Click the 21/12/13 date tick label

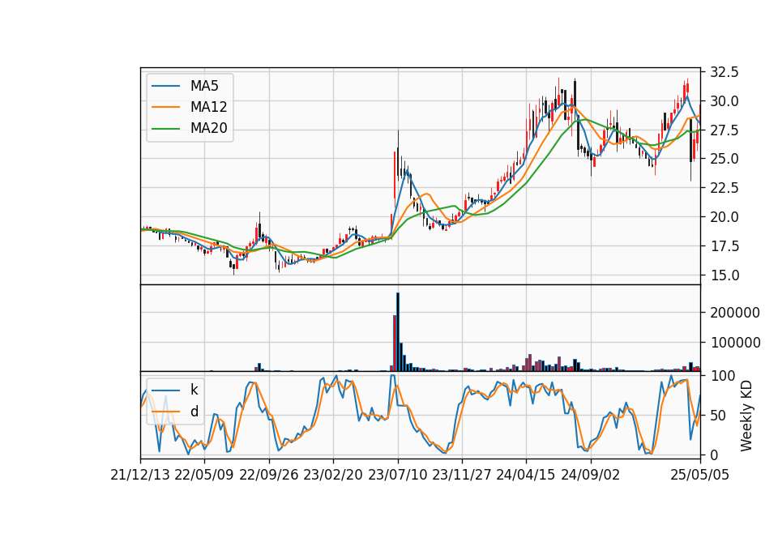point(140,475)
